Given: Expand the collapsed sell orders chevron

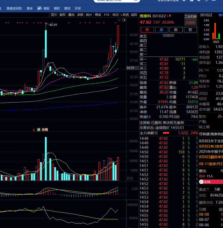Looking at the screenshot, I should [169, 35].
